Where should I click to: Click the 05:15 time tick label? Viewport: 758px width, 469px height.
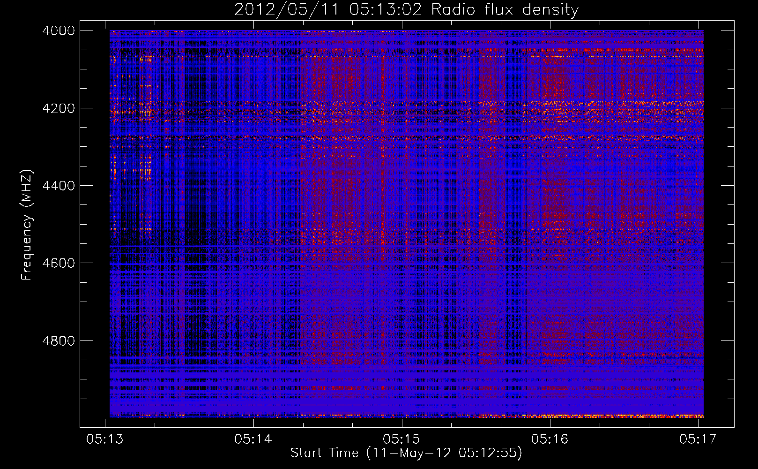(x=401, y=439)
